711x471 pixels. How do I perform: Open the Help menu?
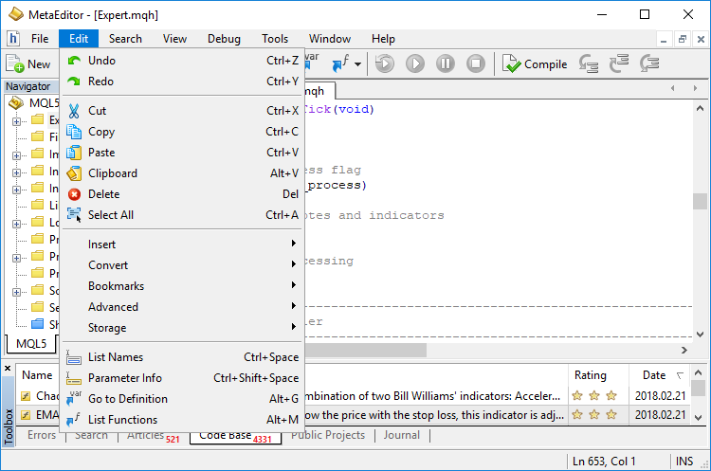(383, 39)
